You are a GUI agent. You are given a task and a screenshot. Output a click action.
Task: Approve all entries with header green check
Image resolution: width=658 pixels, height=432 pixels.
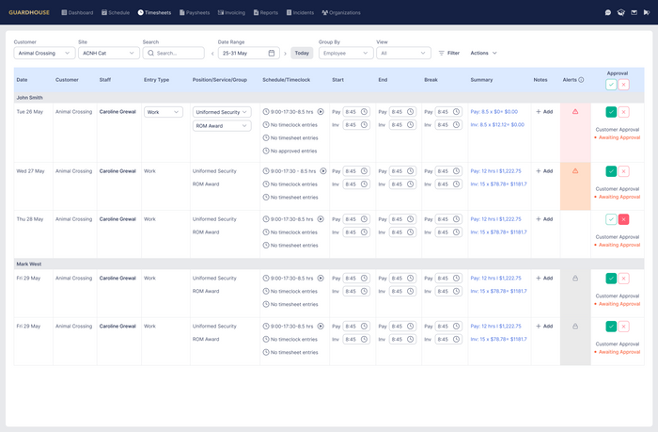(611, 85)
